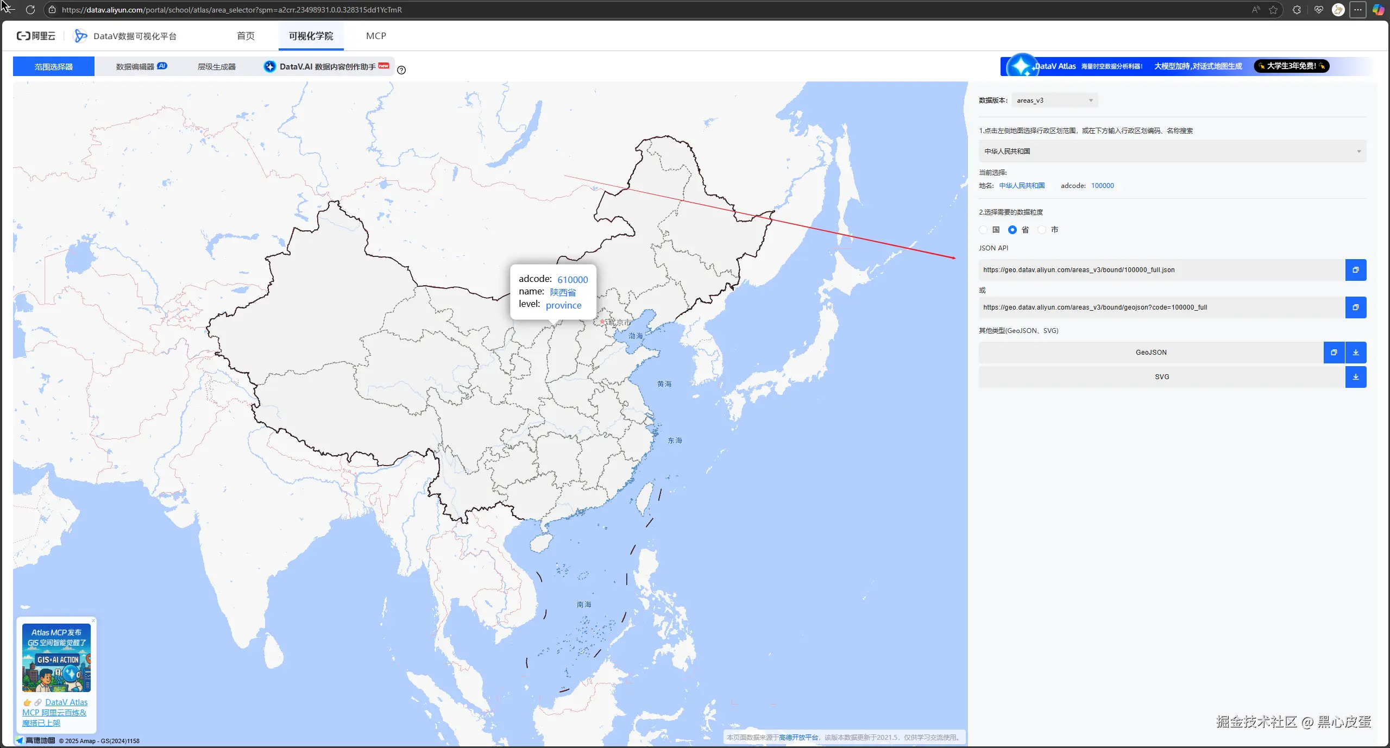This screenshot has width=1390, height=748.
Task: Download the SVG file
Action: click(1356, 377)
